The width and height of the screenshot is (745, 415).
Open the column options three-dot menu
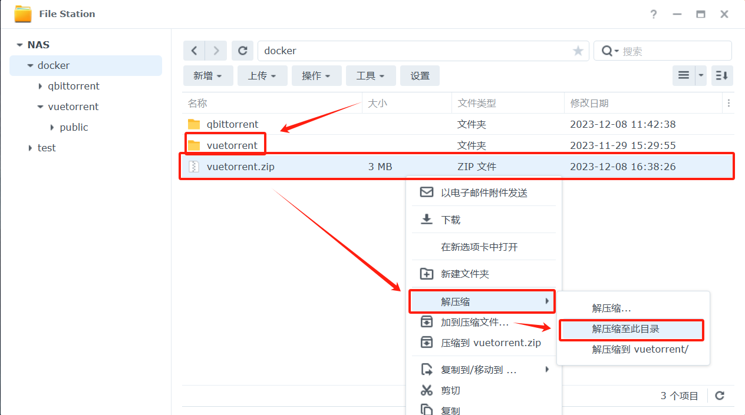(729, 103)
